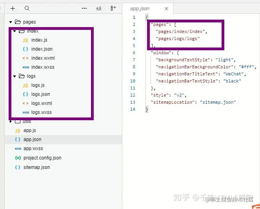Click the angle-bracket icon beside logs.wxml
The width and height of the screenshot is (260, 209).
coord(25,103)
